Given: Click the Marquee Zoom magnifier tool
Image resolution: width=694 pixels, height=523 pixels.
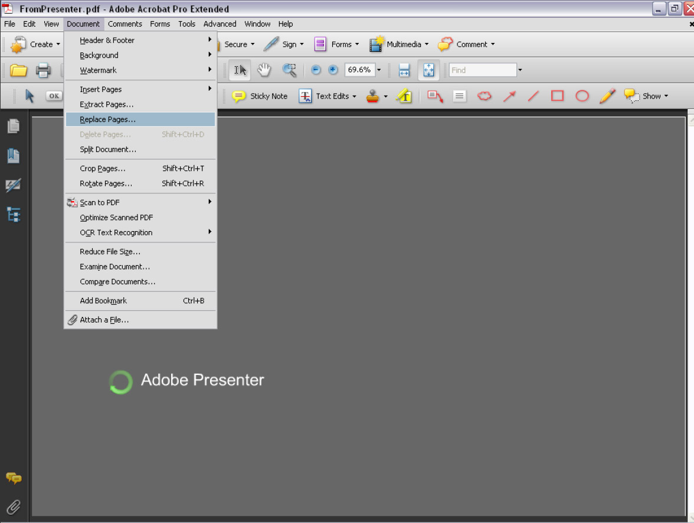Looking at the screenshot, I should click(x=289, y=70).
